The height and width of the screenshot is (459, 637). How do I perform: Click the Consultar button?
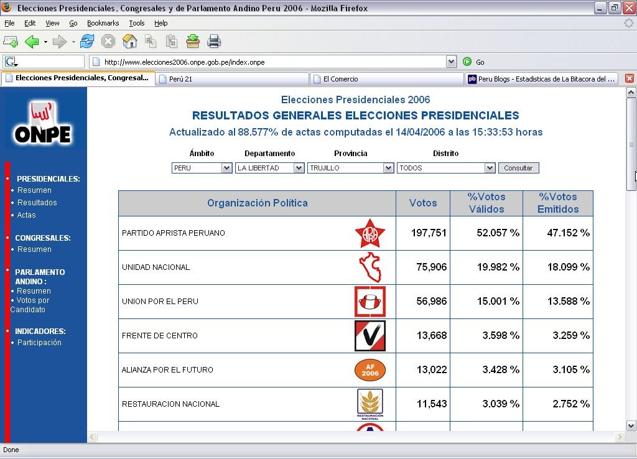click(518, 168)
